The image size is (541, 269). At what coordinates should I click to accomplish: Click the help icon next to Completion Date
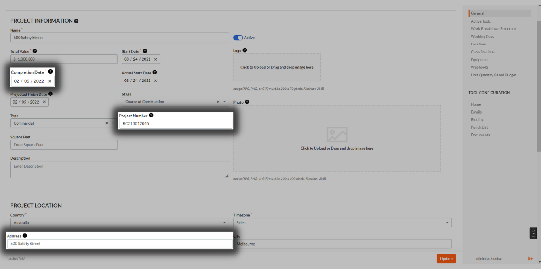click(x=50, y=72)
